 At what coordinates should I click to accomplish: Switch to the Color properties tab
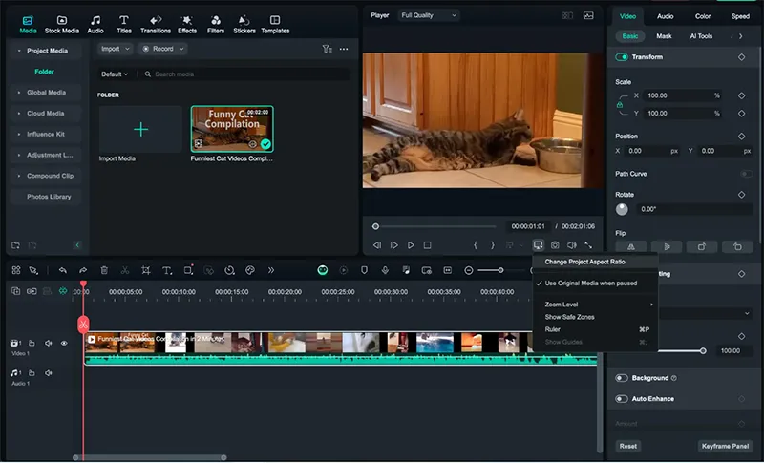pyautogui.click(x=703, y=16)
